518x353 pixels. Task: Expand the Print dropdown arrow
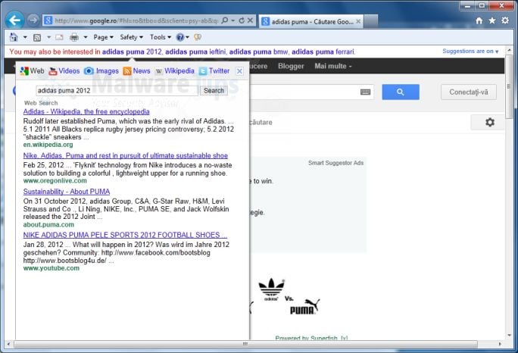(86, 37)
